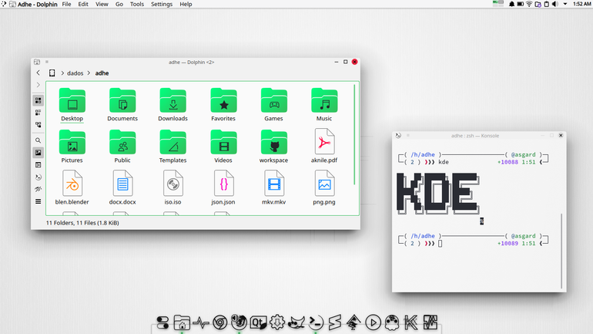Expand breadcrumb chevron between dados and adhe

[x=89, y=73]
